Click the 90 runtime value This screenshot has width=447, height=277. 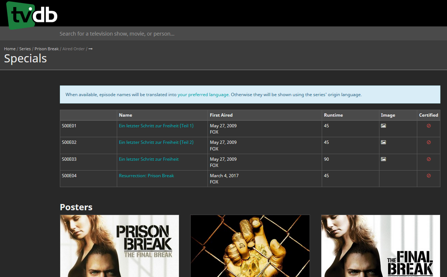[327, 159]
